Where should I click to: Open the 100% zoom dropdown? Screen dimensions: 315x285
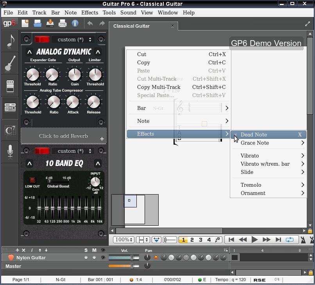[x=123, y=240]
